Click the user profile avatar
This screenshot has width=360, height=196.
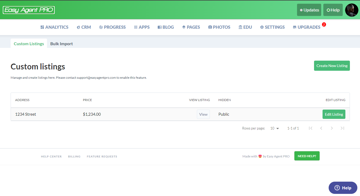click(x=351, y=10)
